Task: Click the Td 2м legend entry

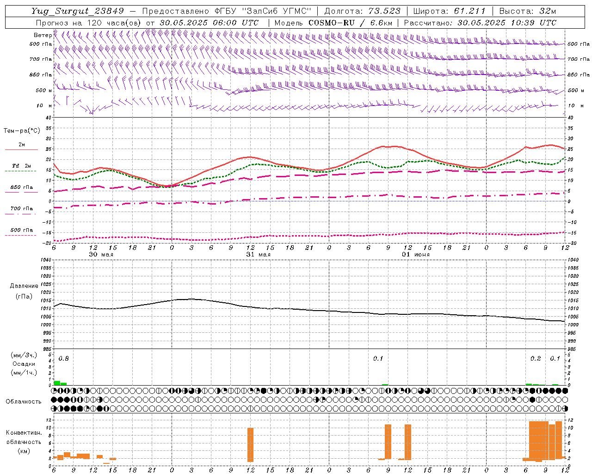Action: coord(21,166)
